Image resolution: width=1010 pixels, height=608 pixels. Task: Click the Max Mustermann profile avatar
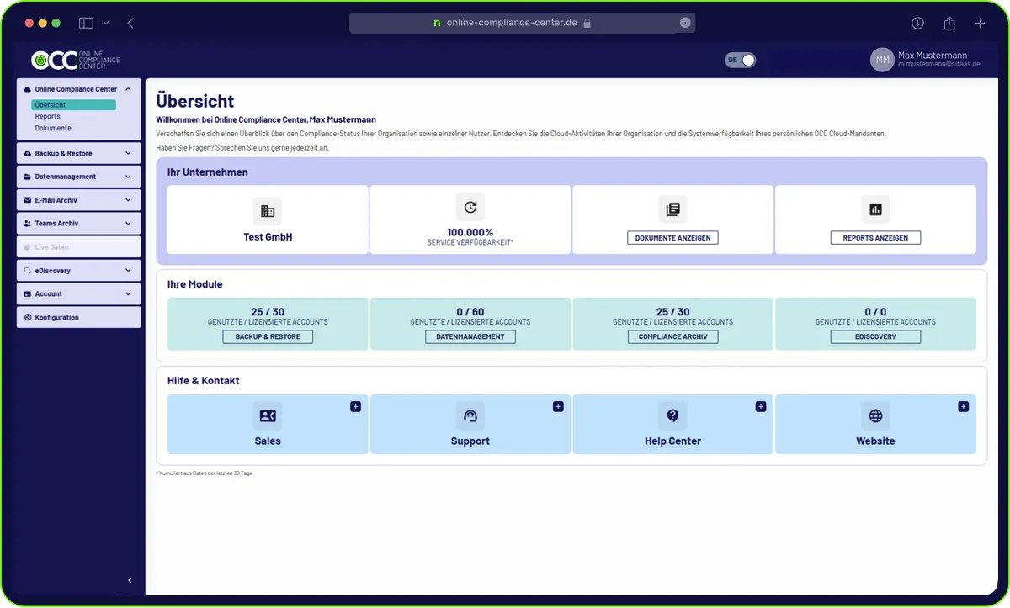coord(881,60)
